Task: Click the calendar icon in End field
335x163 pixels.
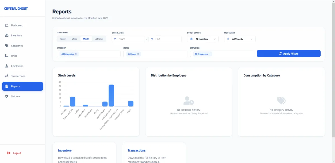Action: (152, 39)
